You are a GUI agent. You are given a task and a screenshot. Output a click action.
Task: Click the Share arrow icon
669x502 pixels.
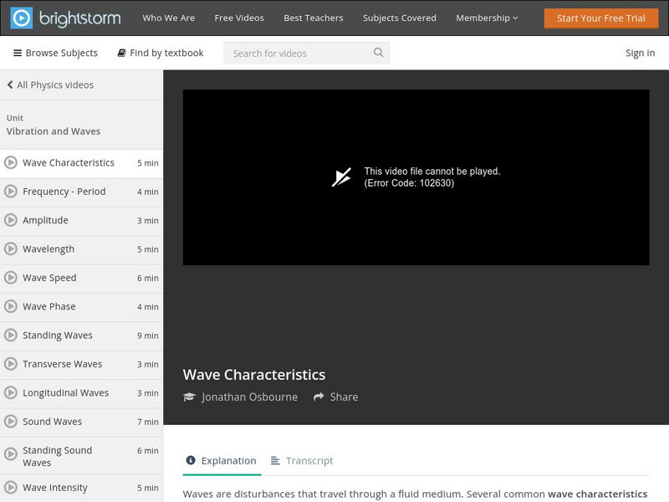319,397
